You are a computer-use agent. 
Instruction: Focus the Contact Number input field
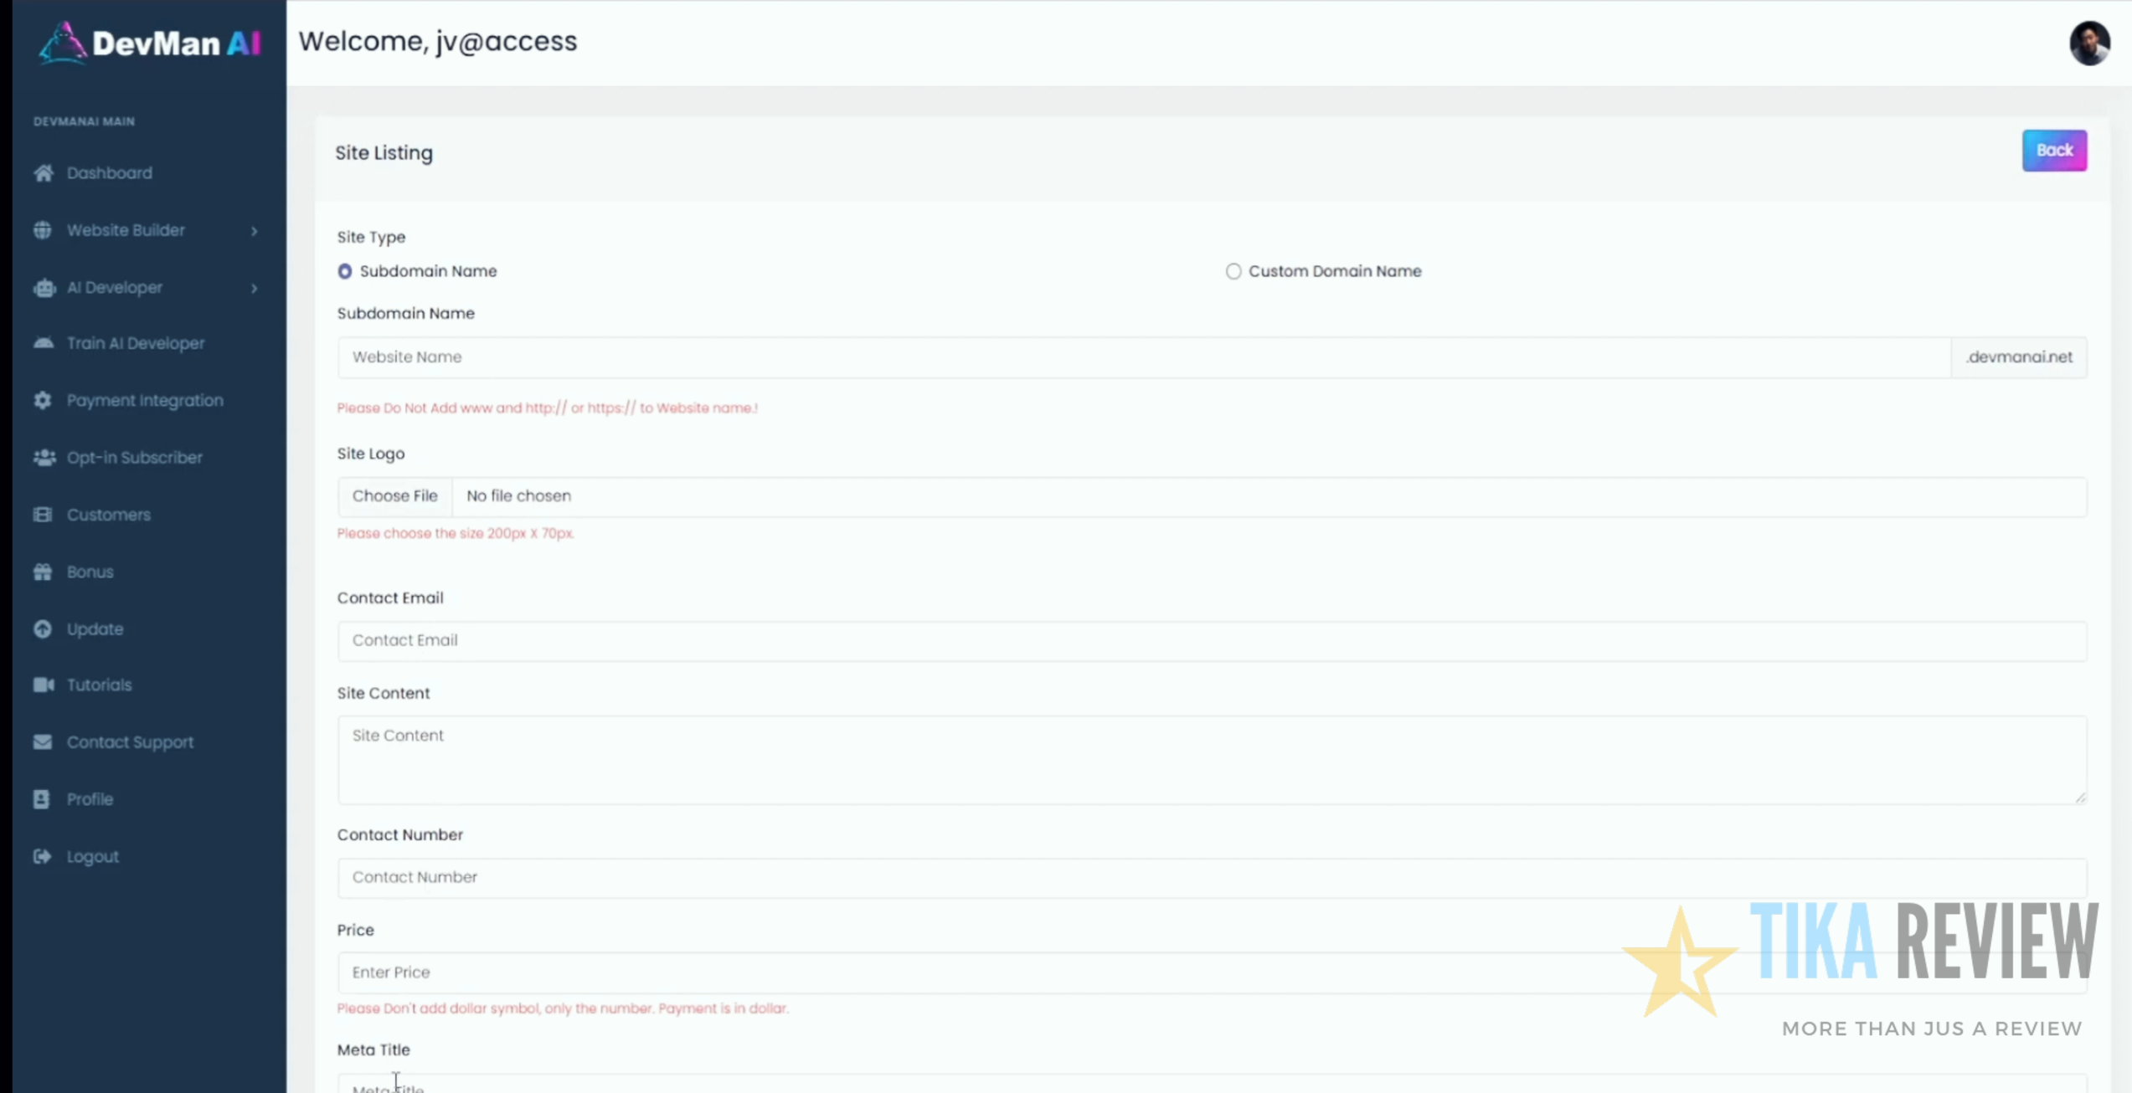1212,877
